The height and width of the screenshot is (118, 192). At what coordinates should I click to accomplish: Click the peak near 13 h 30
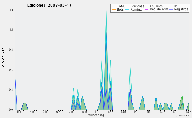pos(130,67)
